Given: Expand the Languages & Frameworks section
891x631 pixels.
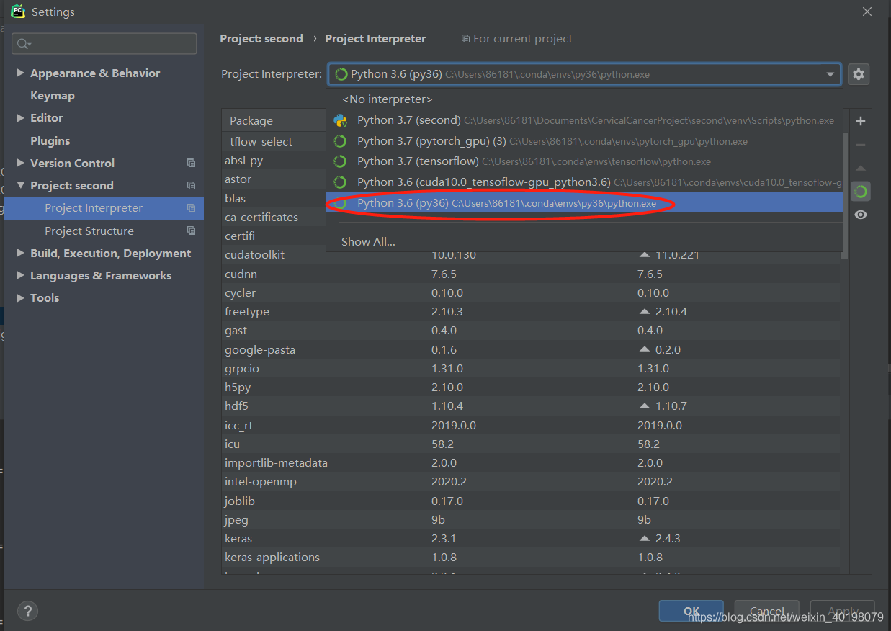Looking at the screenshot, I should [20, 275].
